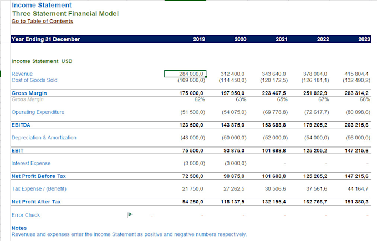This screenshot has height=241, width=377.
Task: Select 2023 Operating Expenditure (80 098,6)
Action: [358, 112]
